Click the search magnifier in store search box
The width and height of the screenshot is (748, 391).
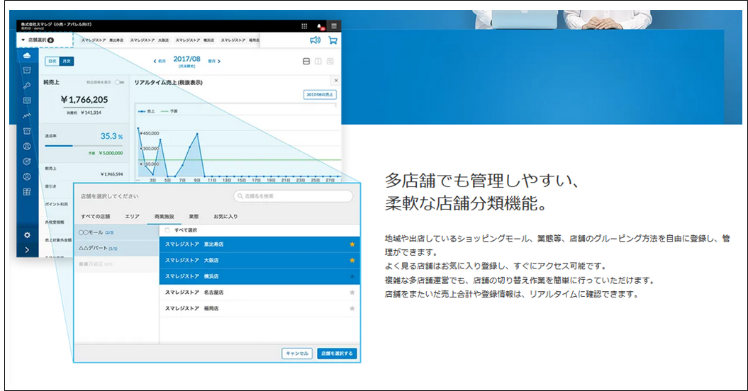pyautogui.click(x=240, y=196)
